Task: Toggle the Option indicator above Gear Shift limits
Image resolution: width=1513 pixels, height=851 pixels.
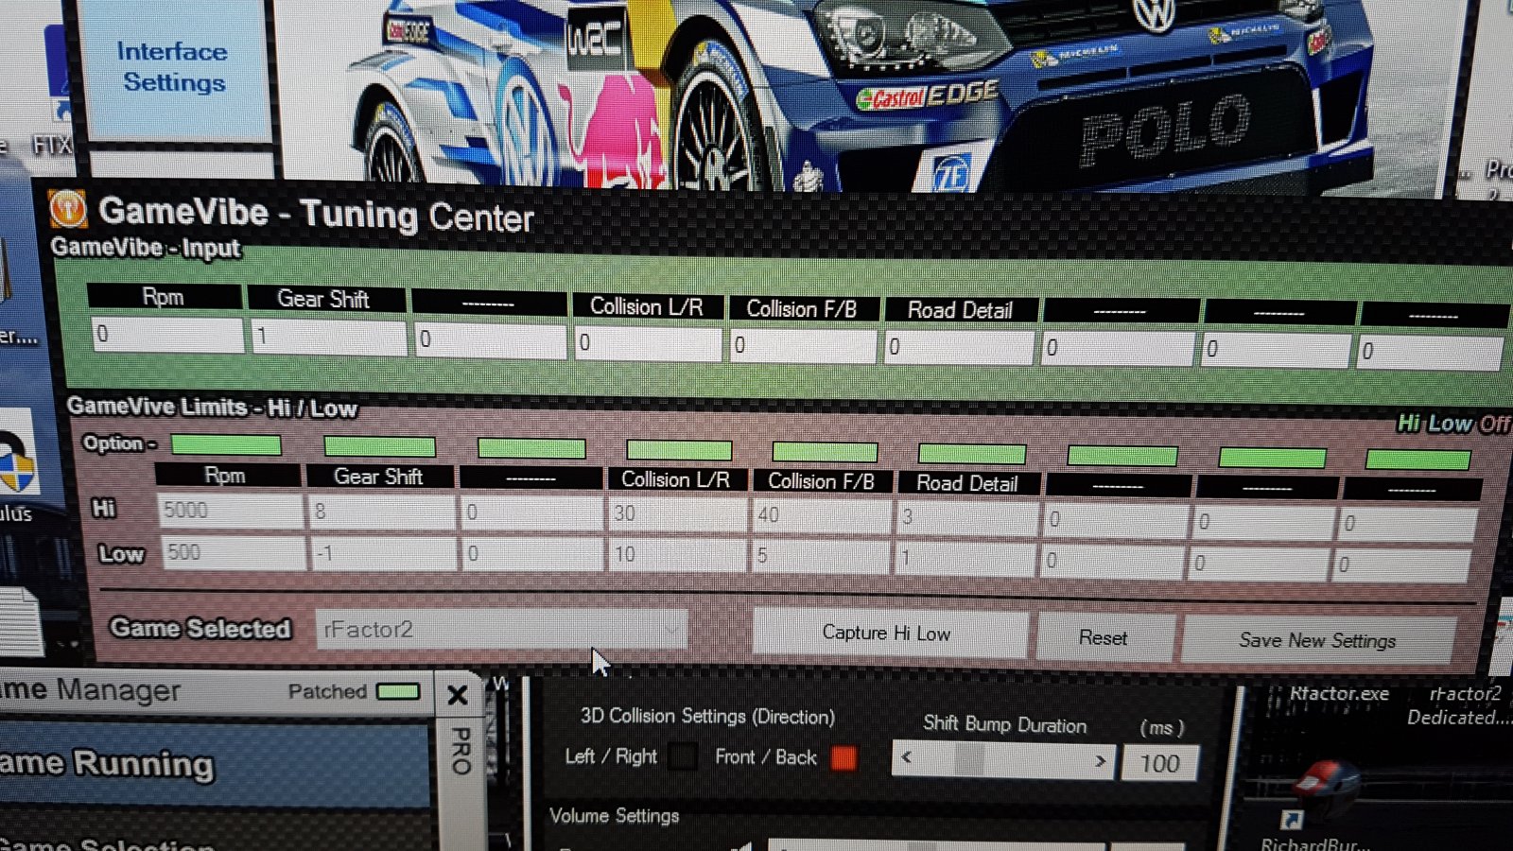Action: (x=379, y=446)
